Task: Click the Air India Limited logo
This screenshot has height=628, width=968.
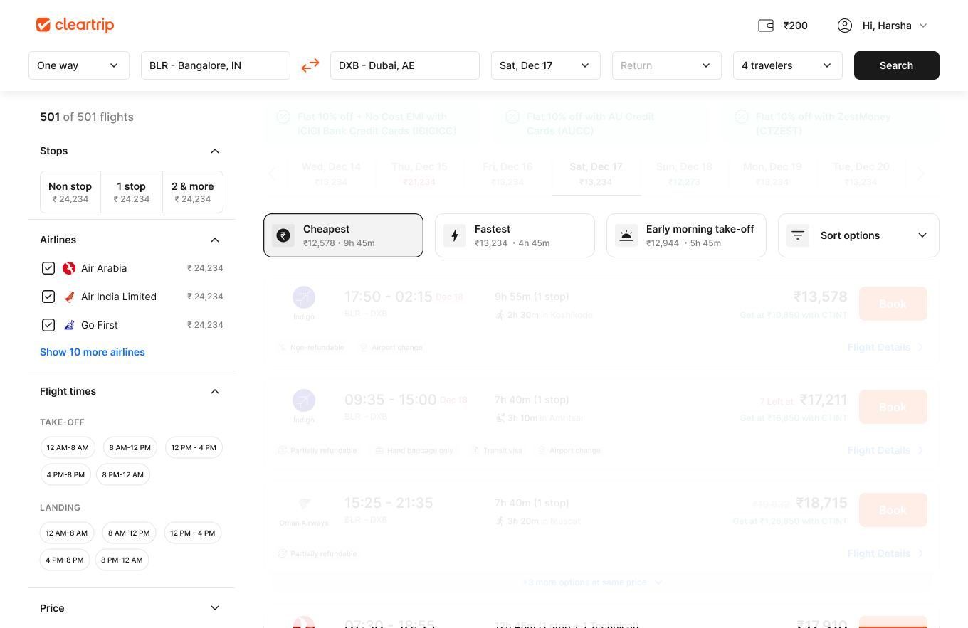Action: (x=69, y=297)
